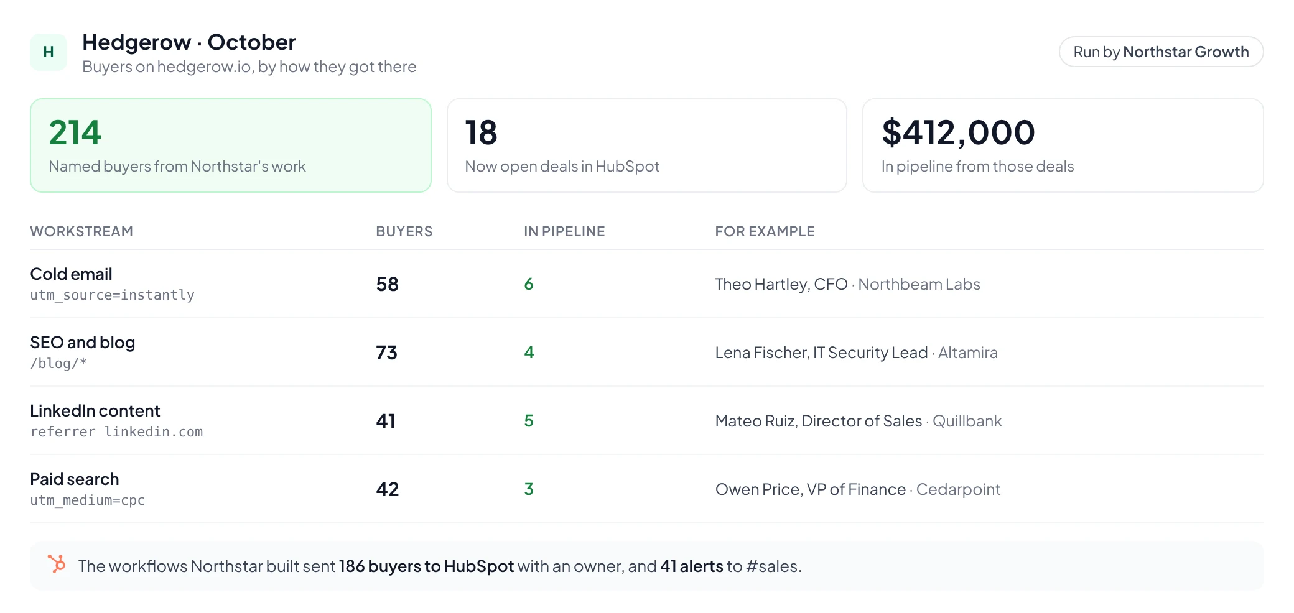Click Theo Hartley, CFO example
The width and height of the screenshot is (1294, 613).
tap(781, 284)
